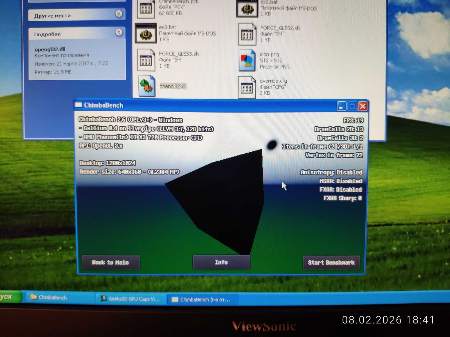Select the icon.png image file icon

(247, 60)
